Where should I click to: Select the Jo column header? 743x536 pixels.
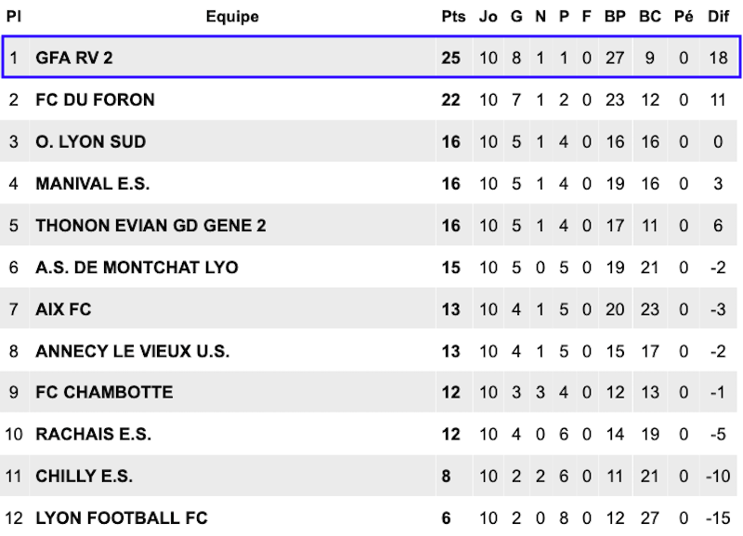click(489, 17)
